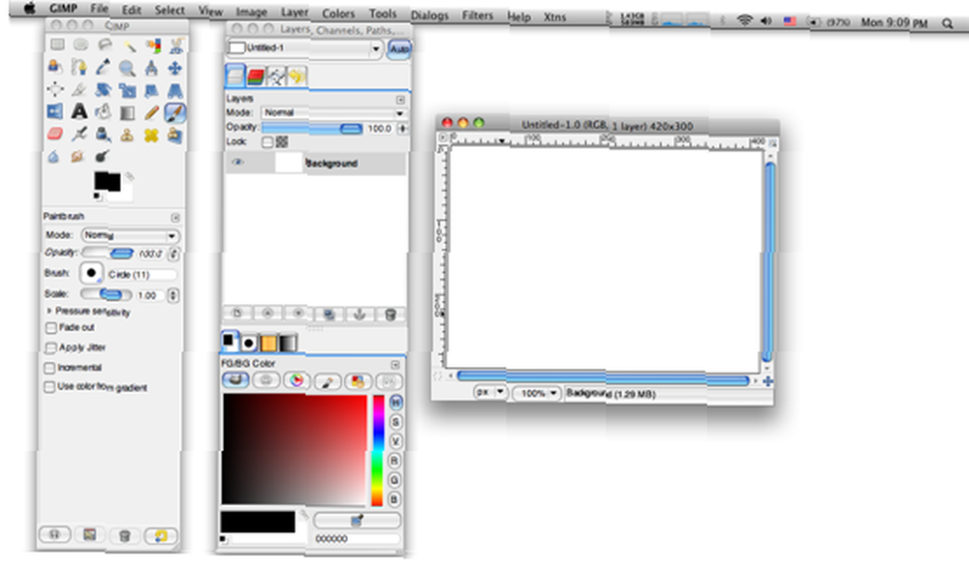
Task: Select the Clone stamp tool
Action: pos(127,135)
